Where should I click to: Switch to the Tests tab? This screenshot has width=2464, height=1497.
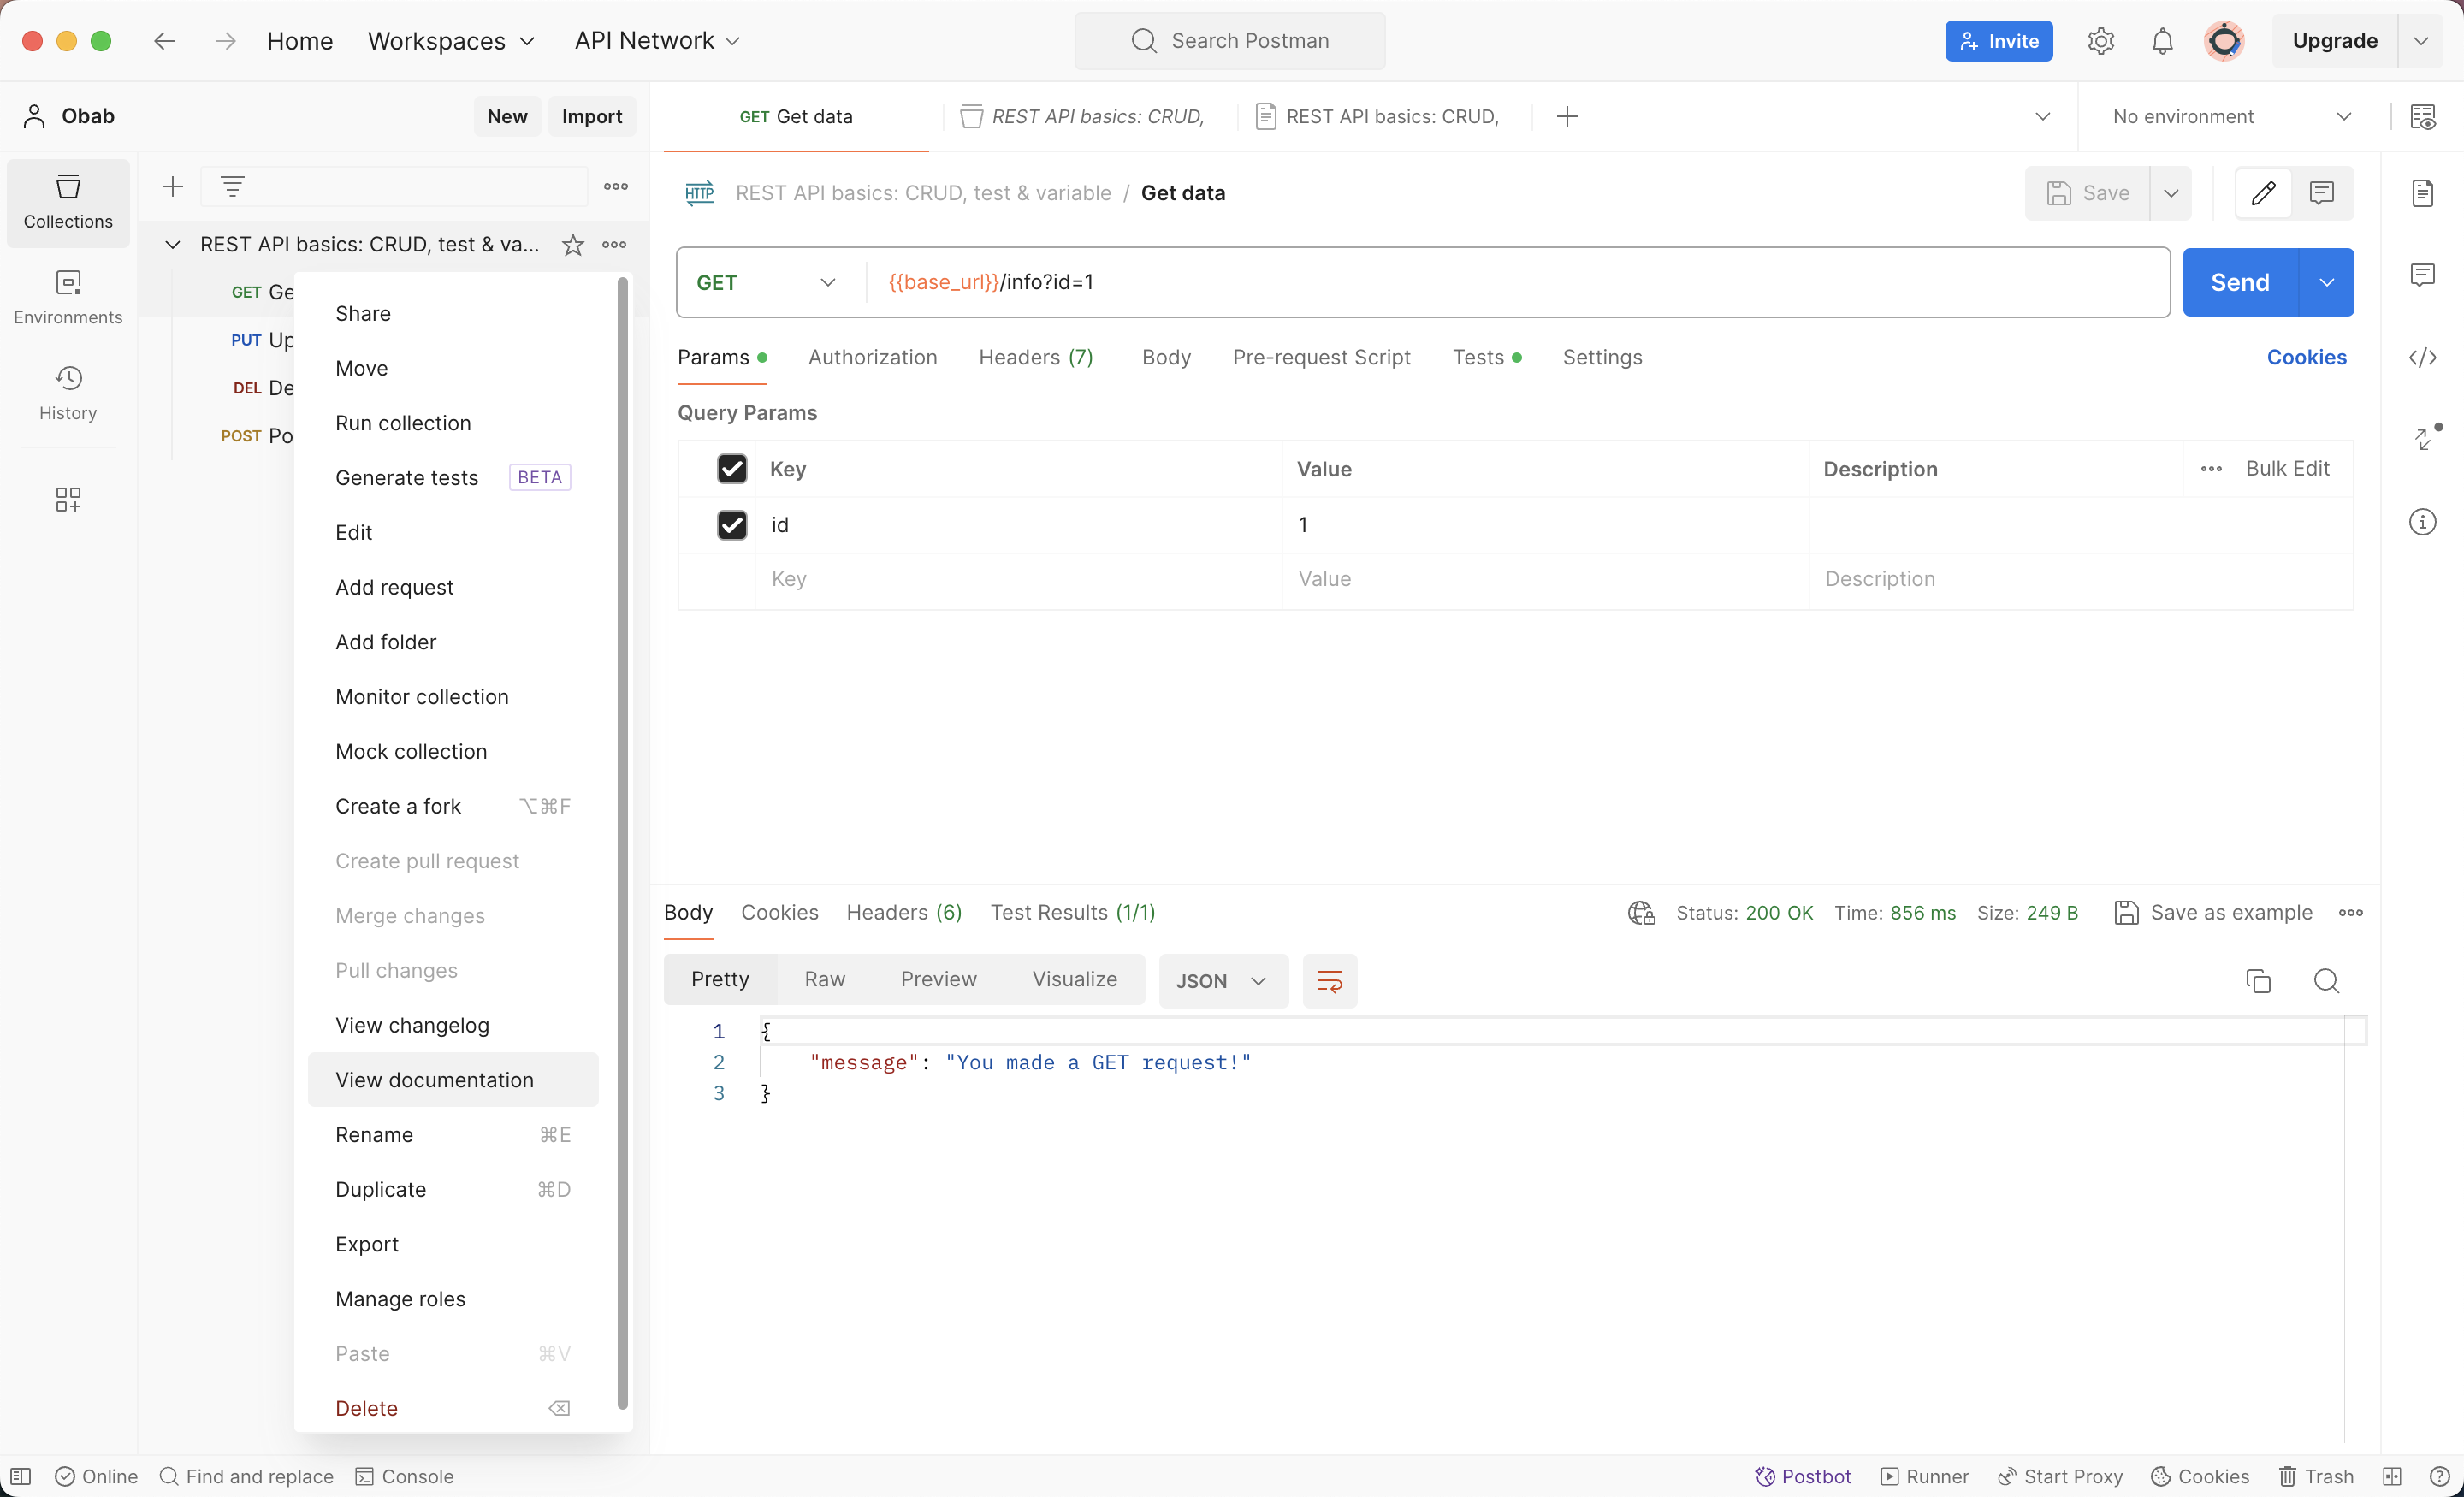pyautogui.click(x=1487, y=357)
